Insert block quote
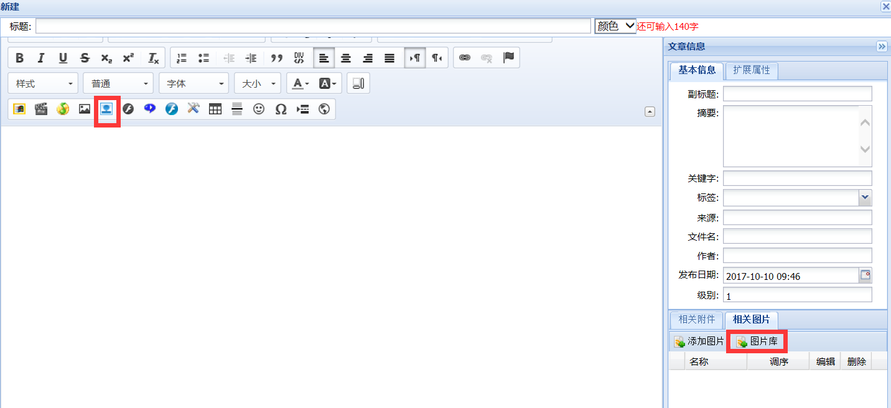Image resolution: width=891 pixels, height=408 pixels. coord(277,58)
